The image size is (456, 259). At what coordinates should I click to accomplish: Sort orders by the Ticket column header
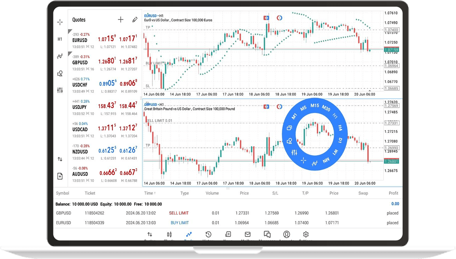pyautogui.click(x=90, y=193)
